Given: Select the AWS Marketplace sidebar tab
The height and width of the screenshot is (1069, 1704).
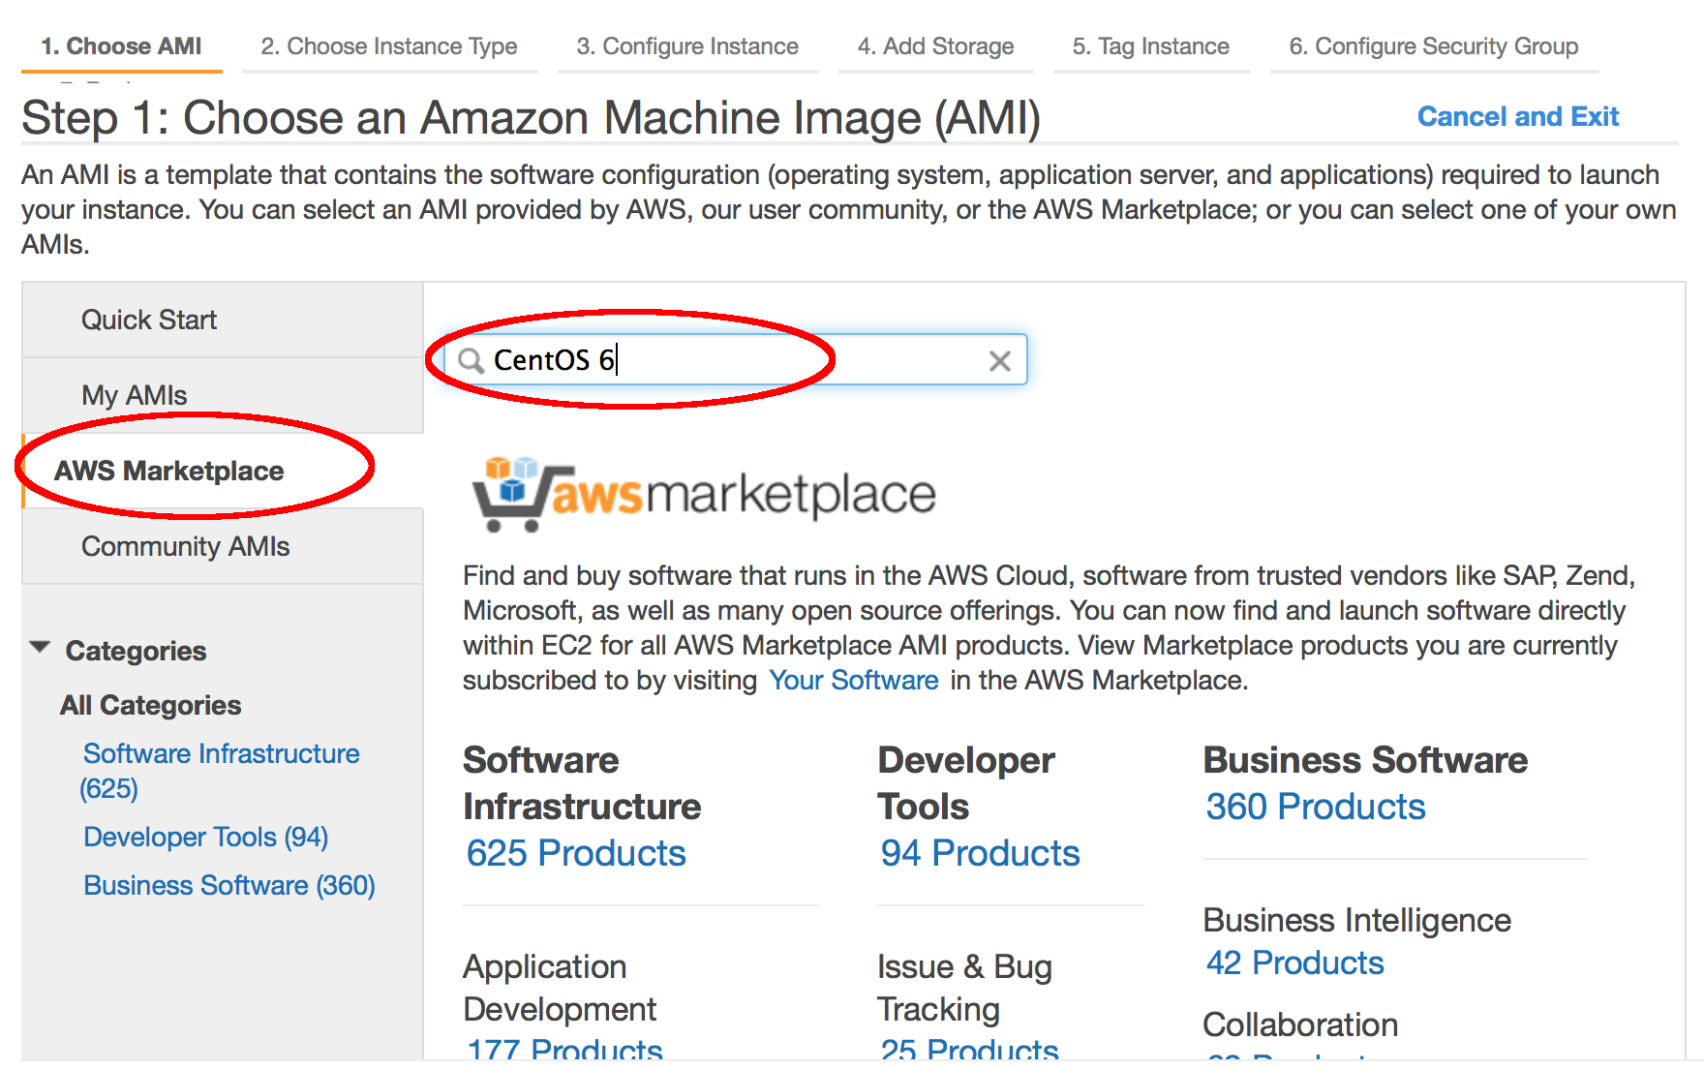Looking at the screenshot, I should 223,472.
